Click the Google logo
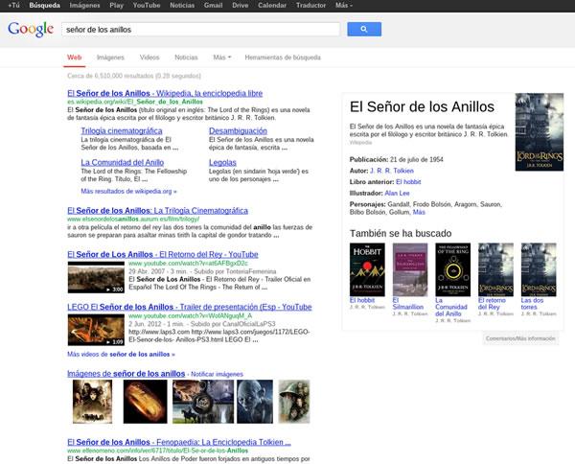This screenshot has width=575, height=464. pyautogui.click(x=31, y=29)
